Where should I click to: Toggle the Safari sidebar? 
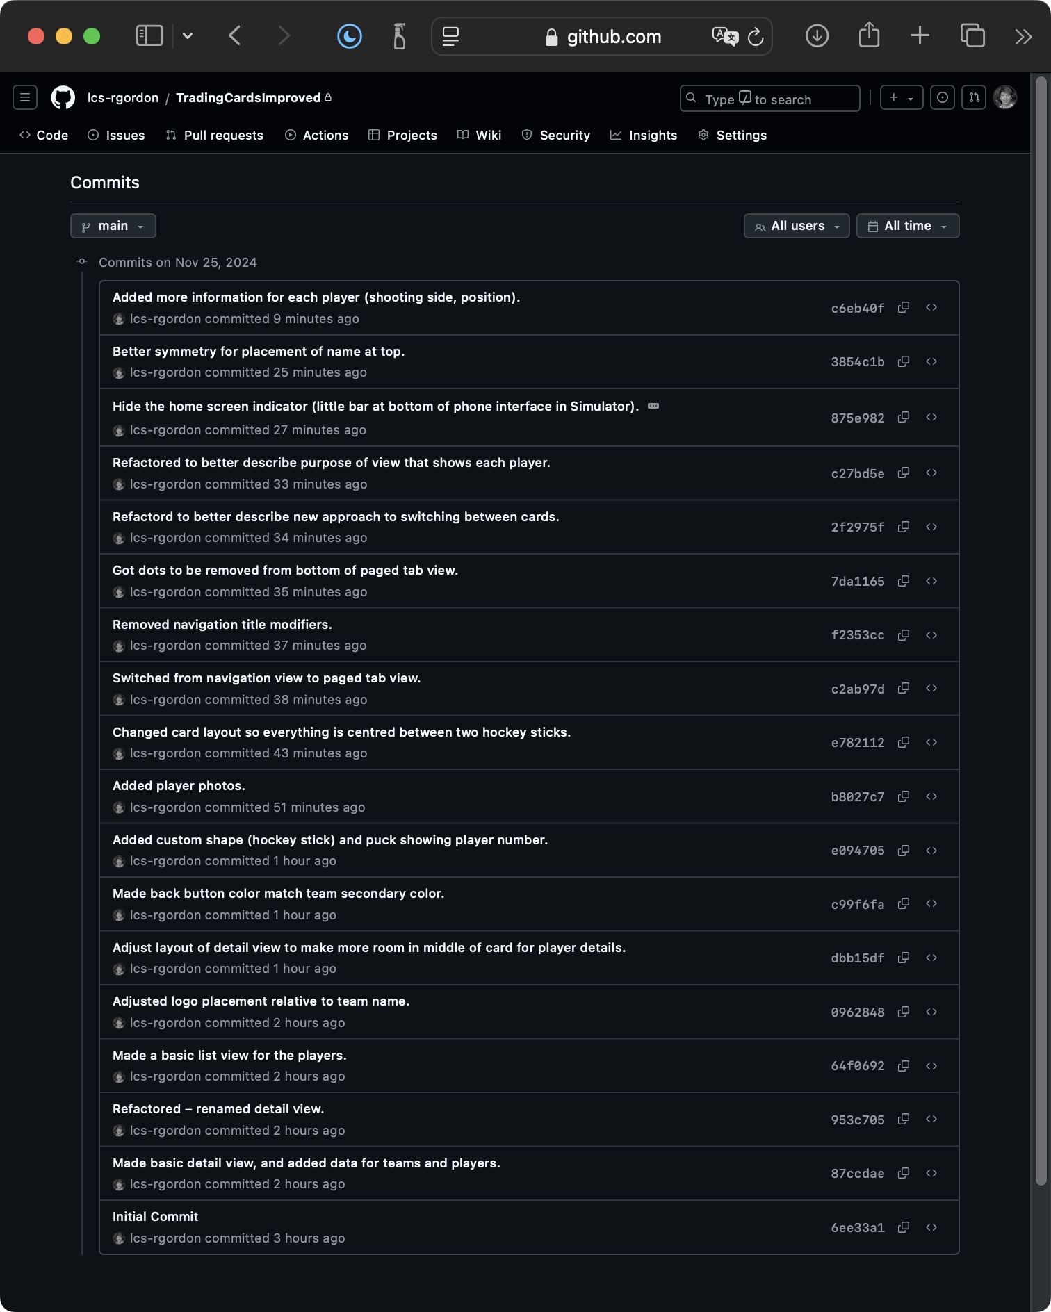point(149,36)
